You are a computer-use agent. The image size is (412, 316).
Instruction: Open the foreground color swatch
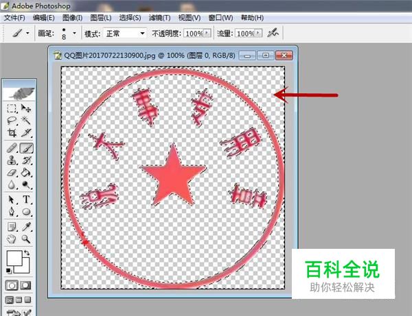[13, 258]
